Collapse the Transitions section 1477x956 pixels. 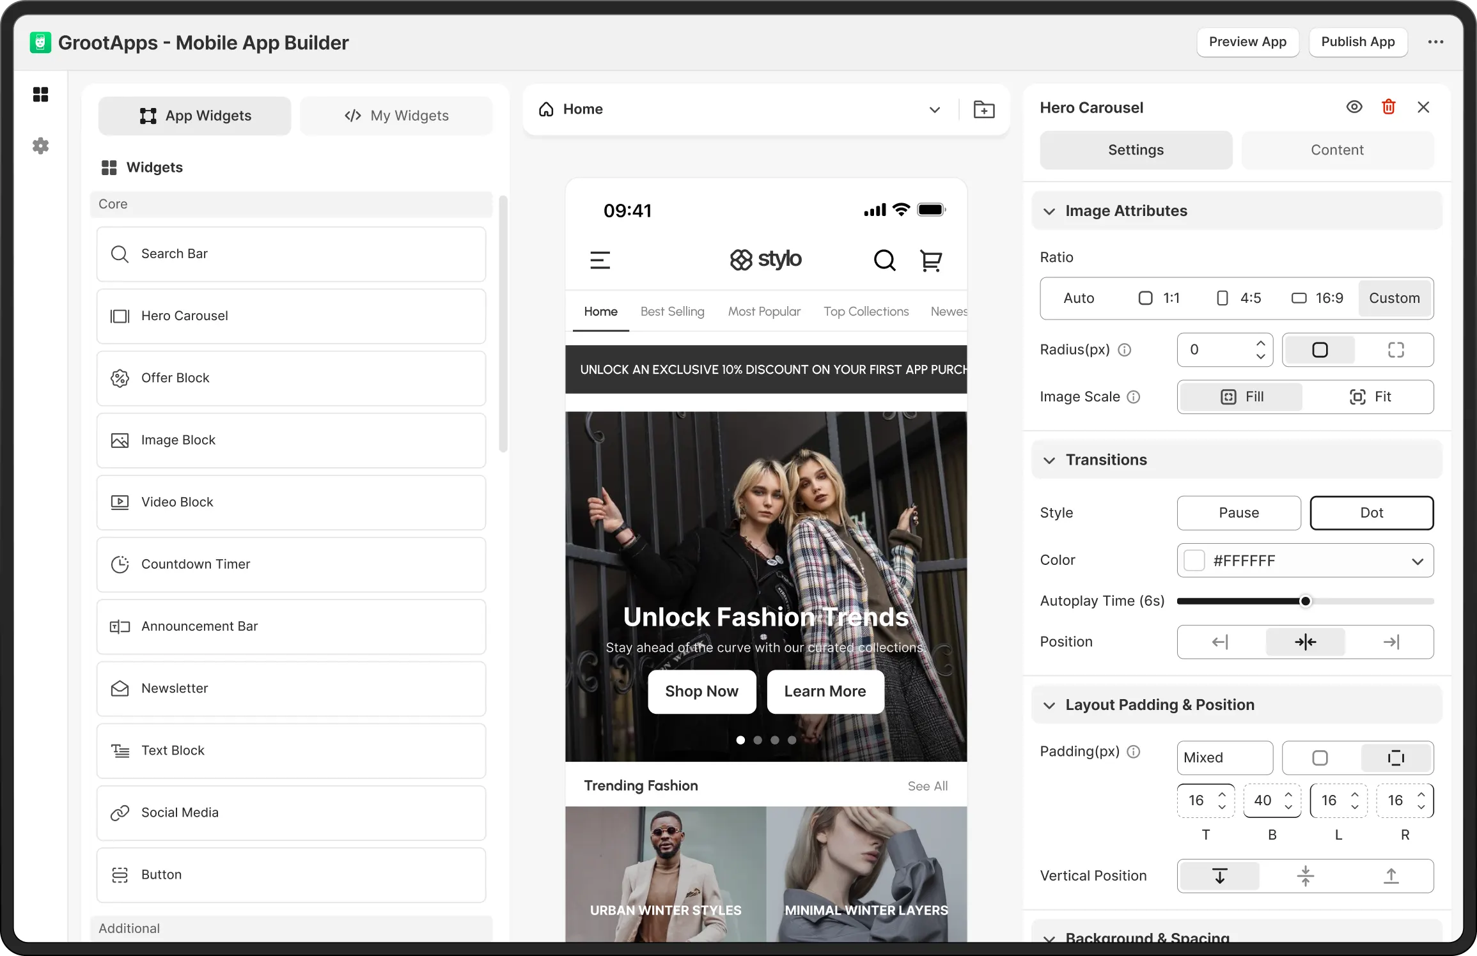[x=1049, y=460]
